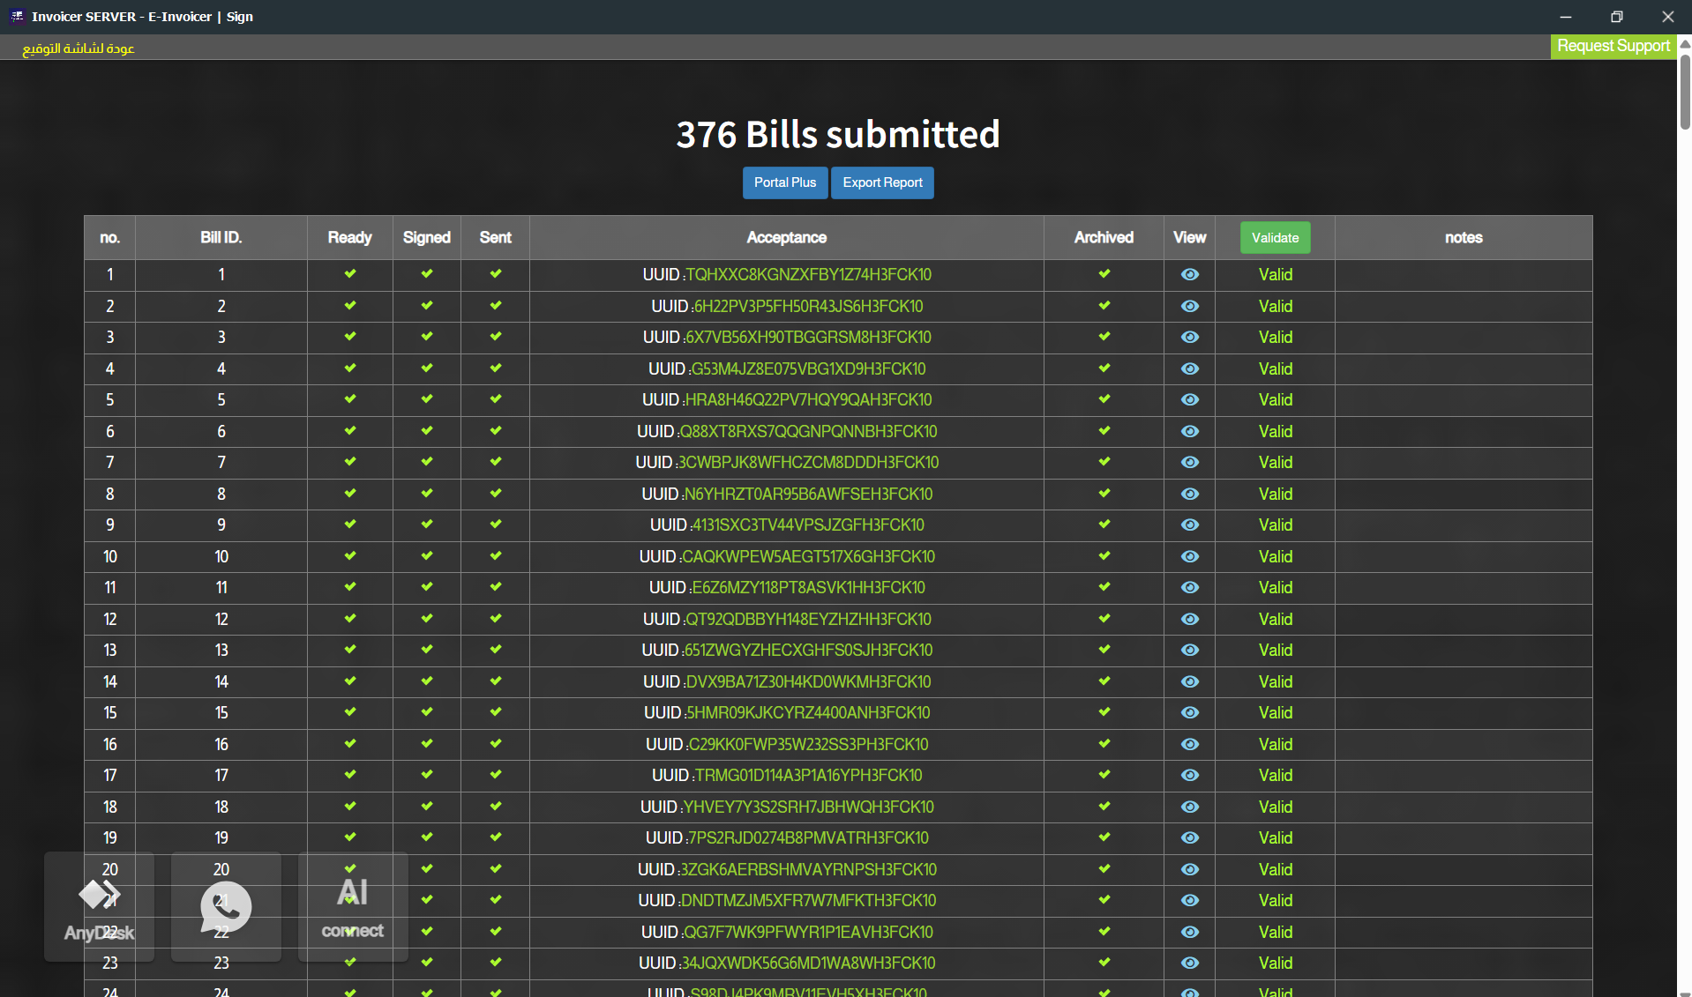This screenshot has width=1692, height=997.
Task: Select the UUID of bill 2
Action: point(807,307)
